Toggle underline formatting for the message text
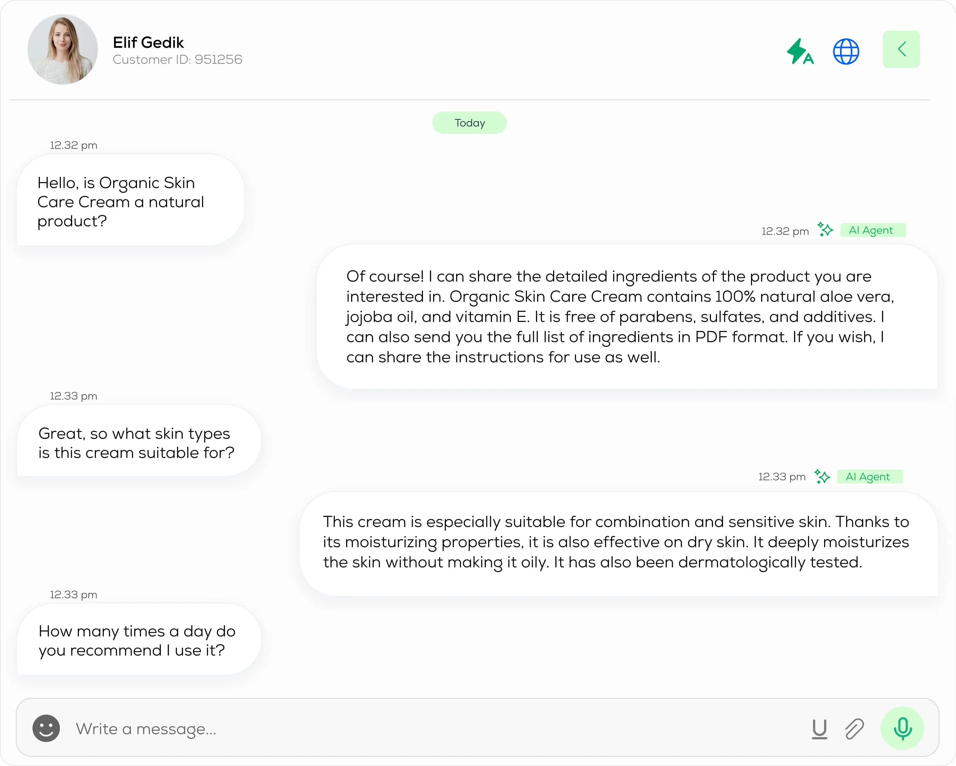The width and height of the screenshot is (956, 766). (x=819, y=729)
